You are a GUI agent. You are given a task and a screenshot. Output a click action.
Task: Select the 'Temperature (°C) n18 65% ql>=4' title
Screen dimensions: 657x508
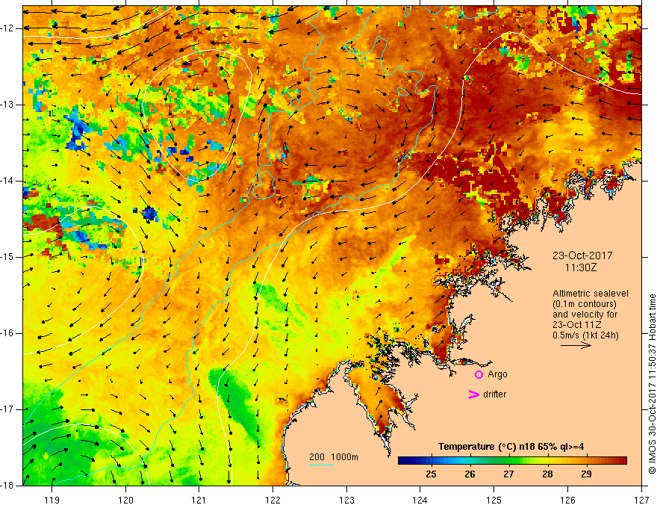pyautogui.click(x=511, y=447)
